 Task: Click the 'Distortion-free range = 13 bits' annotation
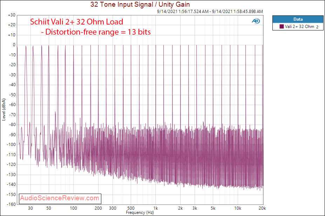96,32
